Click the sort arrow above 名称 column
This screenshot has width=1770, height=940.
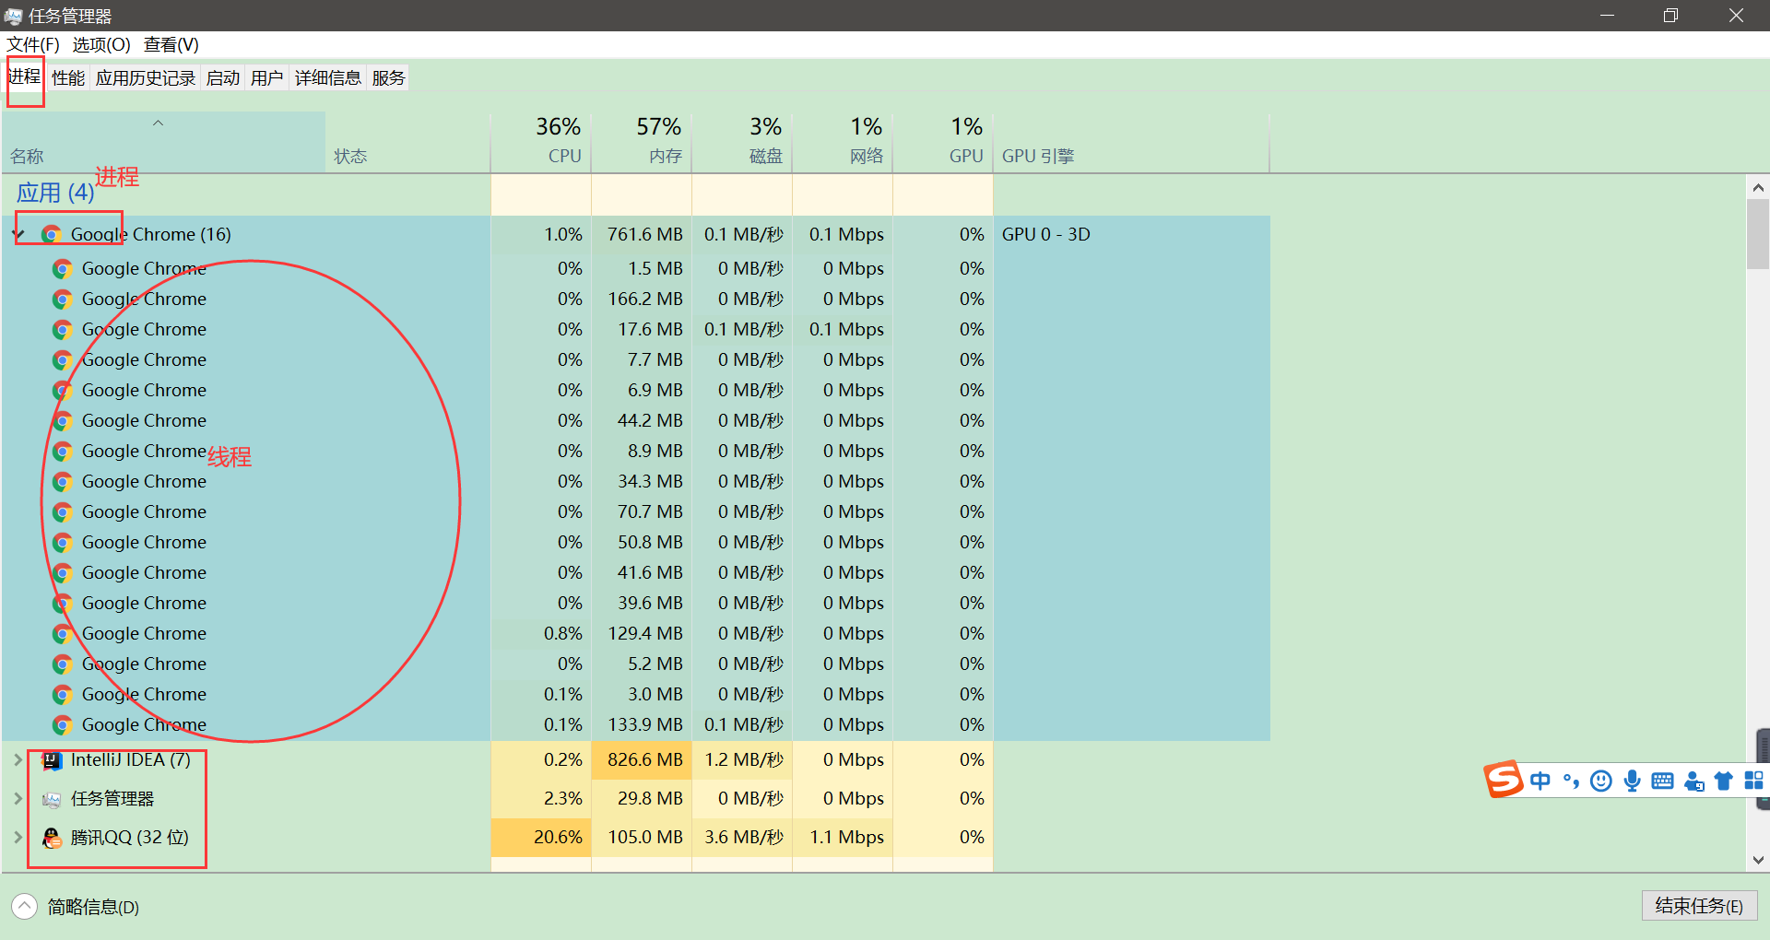point(158,123)
